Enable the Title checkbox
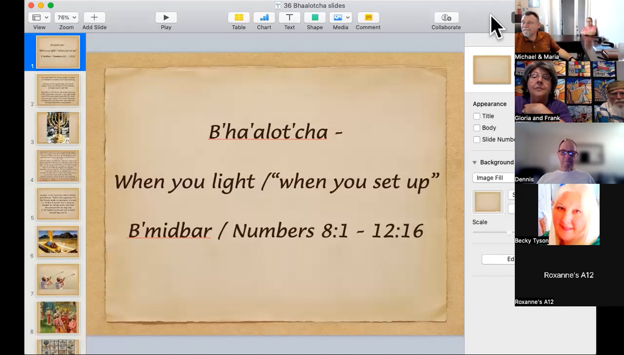Screen dimensions: 624x355 477,116
